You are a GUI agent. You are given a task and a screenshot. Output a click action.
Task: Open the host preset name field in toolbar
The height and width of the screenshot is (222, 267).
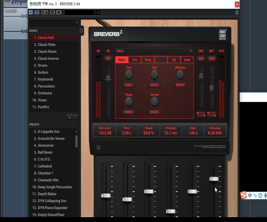tap(79, 12)
